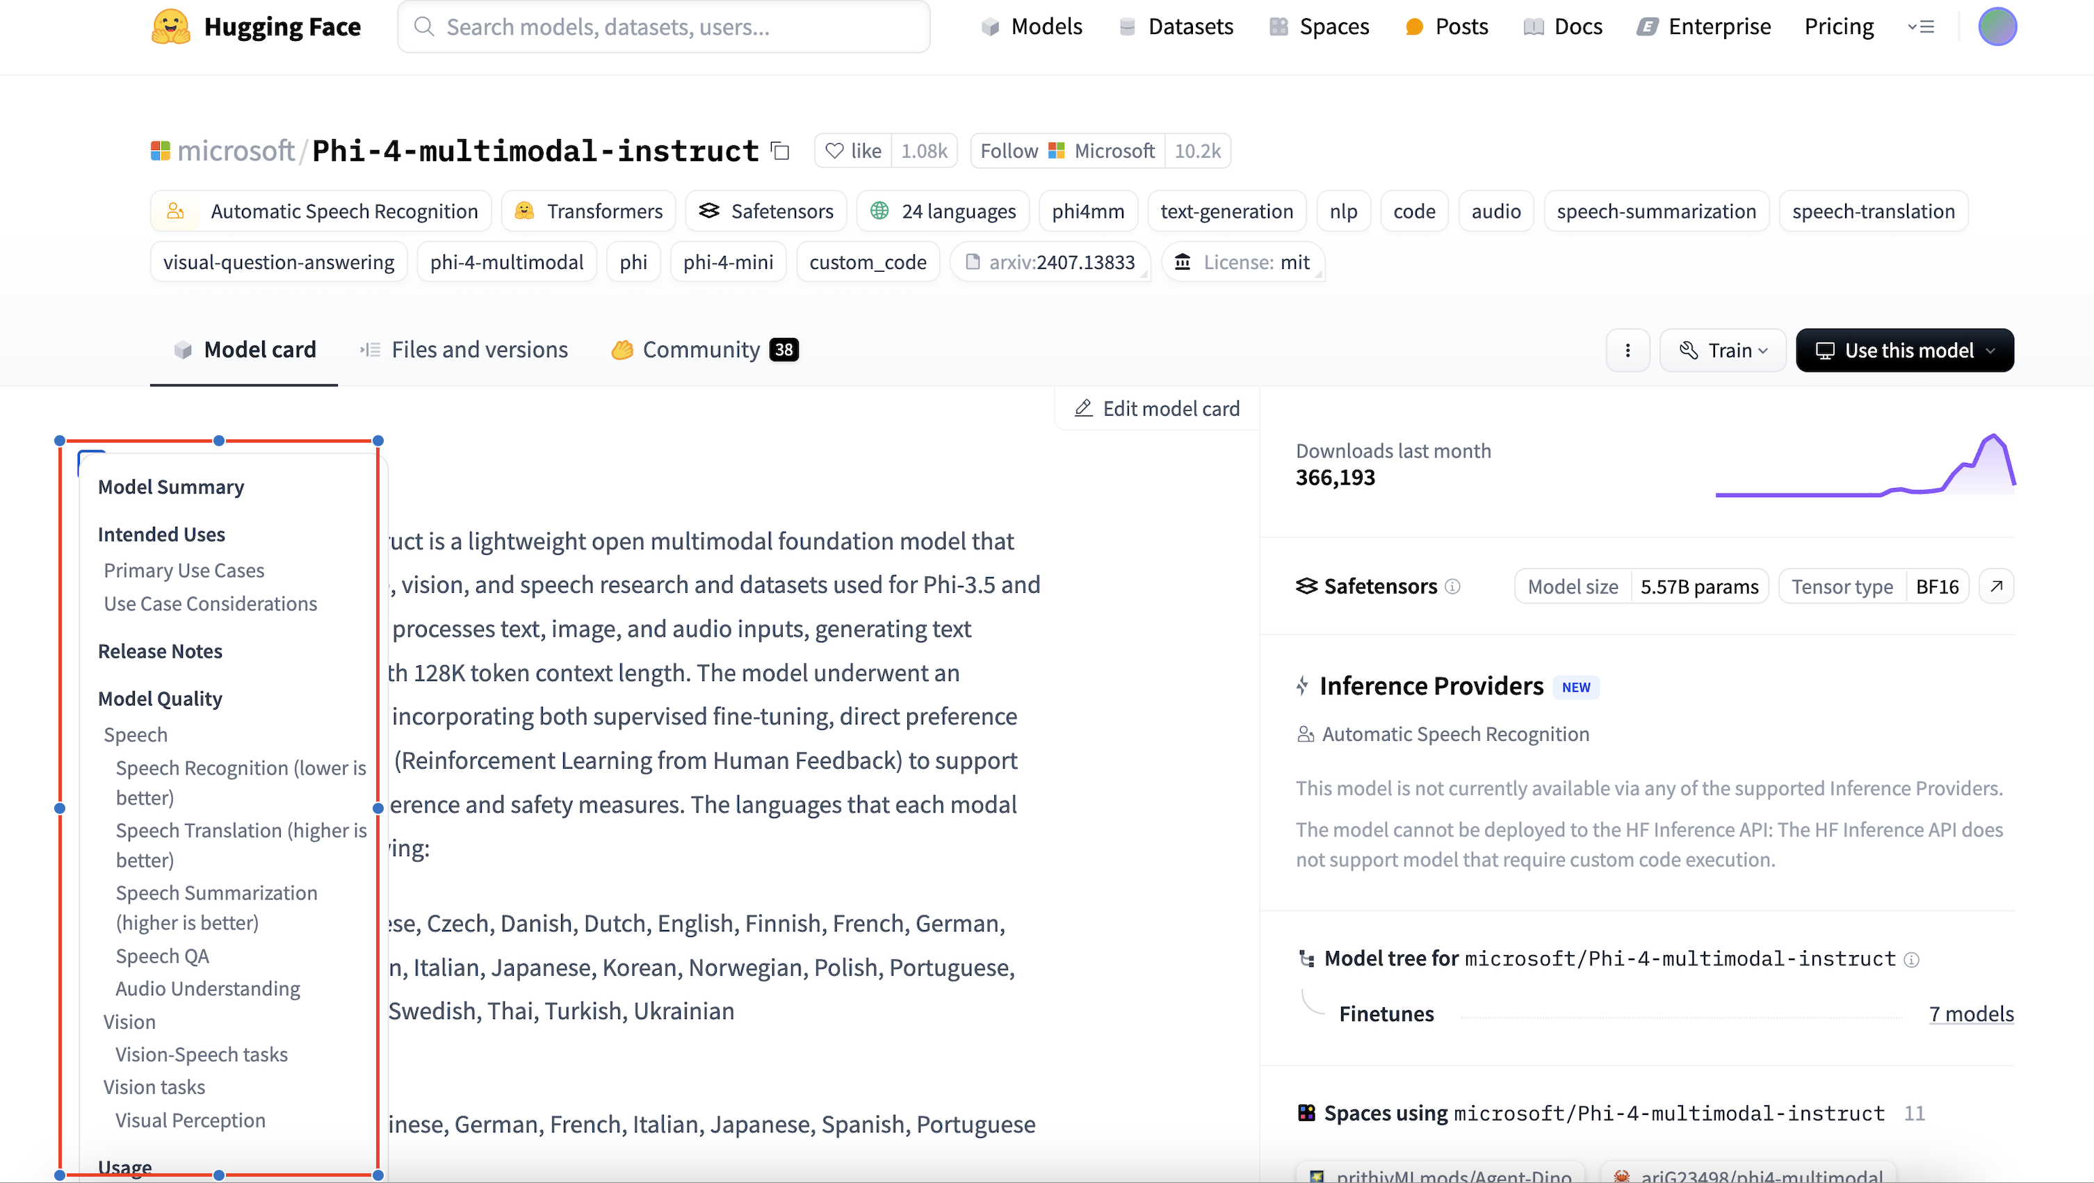The image size is (2094, 1183).
Task: Open the three-dot more options button
Action: [x=1628, y=350]
